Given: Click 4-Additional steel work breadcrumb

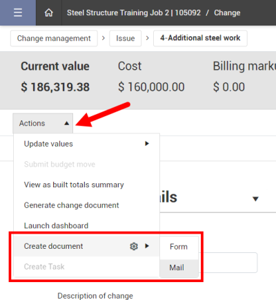Looking at the screenshot, I should [200, 38].
